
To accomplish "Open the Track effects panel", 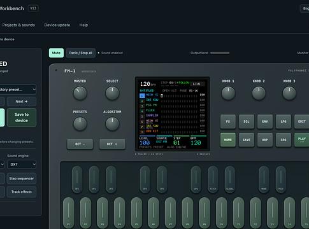I will coord(22,192).
